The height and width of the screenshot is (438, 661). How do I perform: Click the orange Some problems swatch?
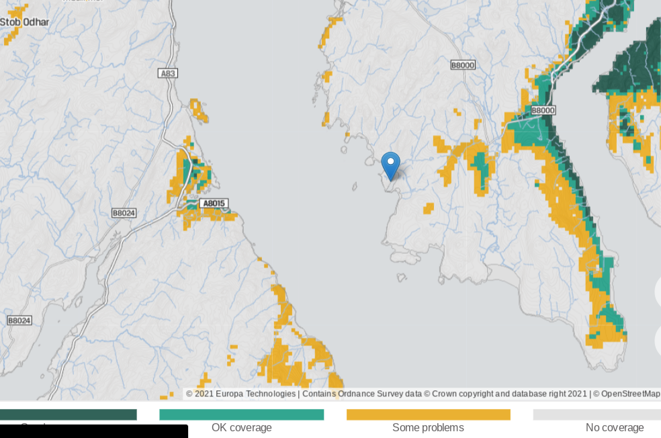(x=428, y=414)
